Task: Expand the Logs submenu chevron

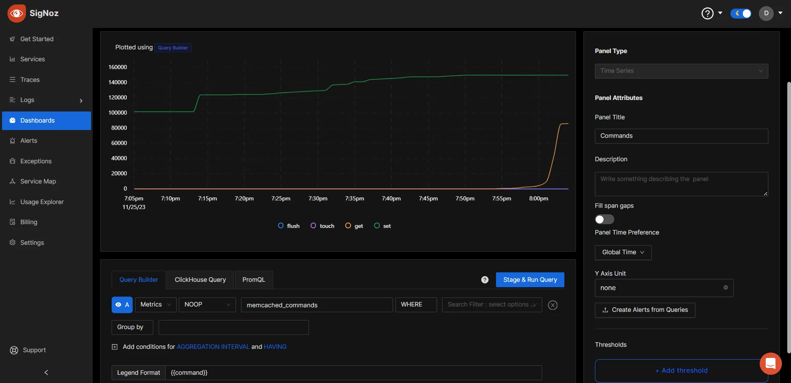Action: [81, 100]
